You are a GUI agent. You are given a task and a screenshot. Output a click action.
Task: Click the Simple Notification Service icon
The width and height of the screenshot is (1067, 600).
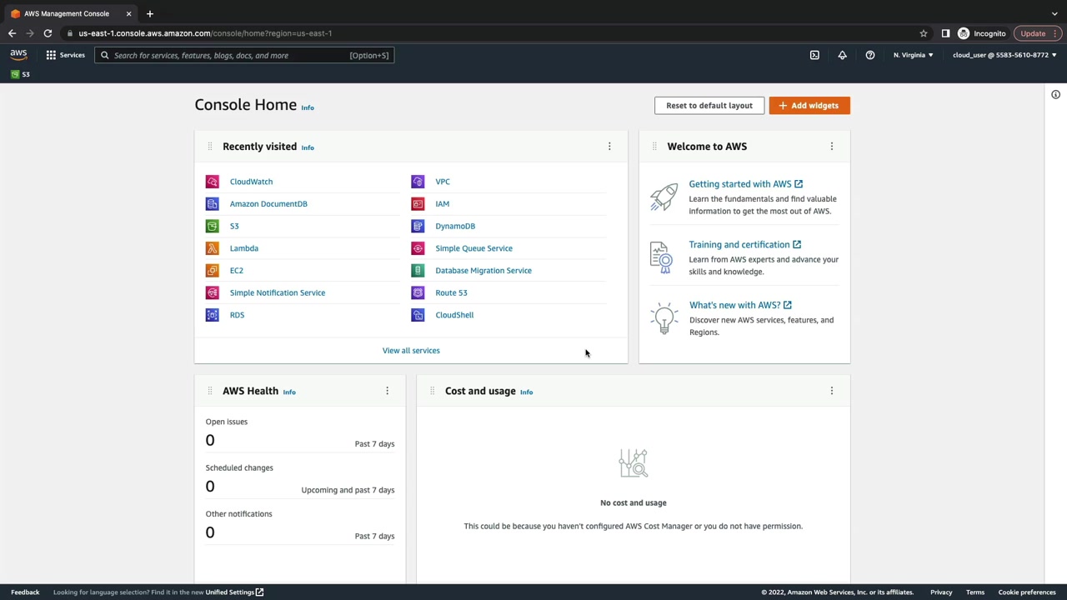coord(213,292)
